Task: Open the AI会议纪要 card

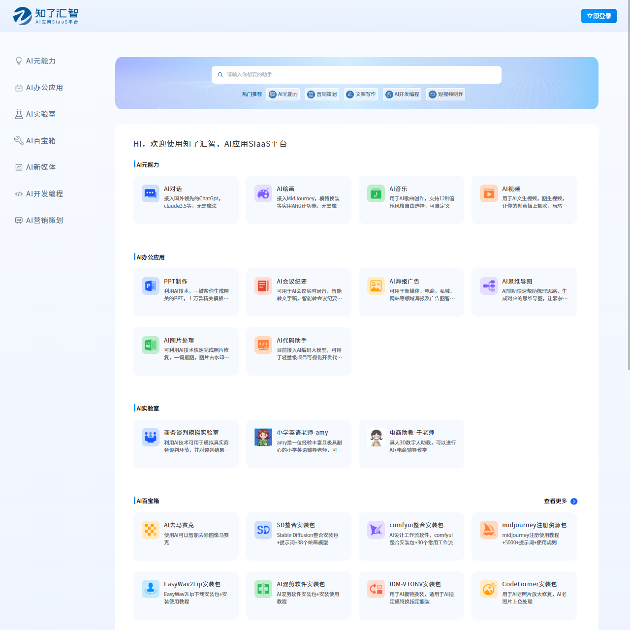Action: 298,292
